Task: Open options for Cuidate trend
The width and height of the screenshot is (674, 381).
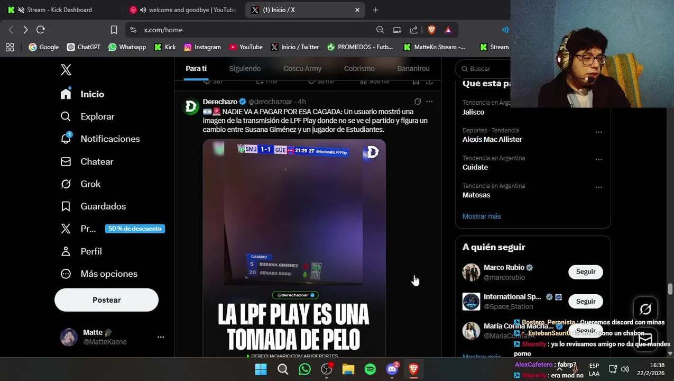Action: (599, 159)
